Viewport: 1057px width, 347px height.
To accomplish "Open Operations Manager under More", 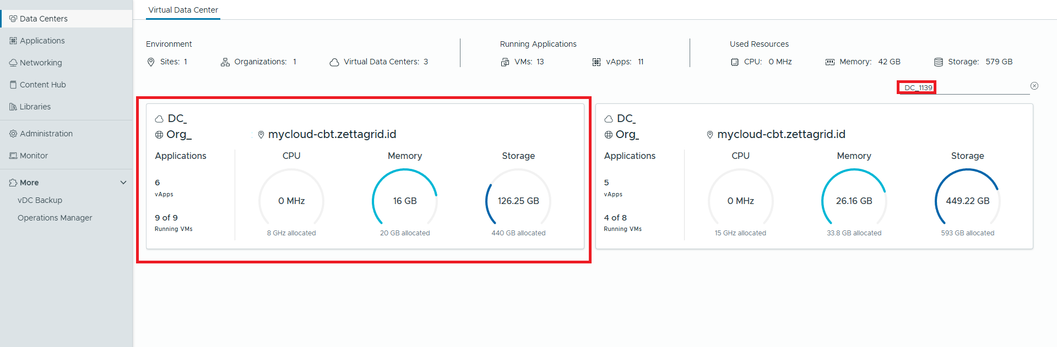I will [x=55, y=218].
